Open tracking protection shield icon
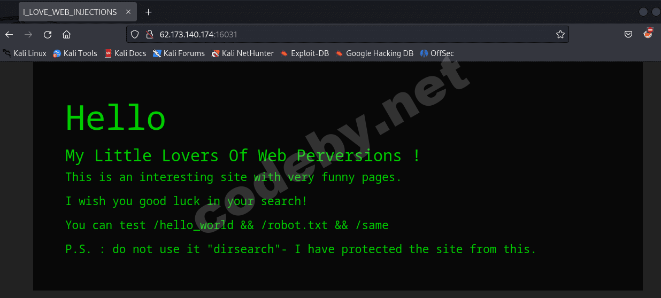Viewport: 661px width, 298px height. (x=135, y=35)
